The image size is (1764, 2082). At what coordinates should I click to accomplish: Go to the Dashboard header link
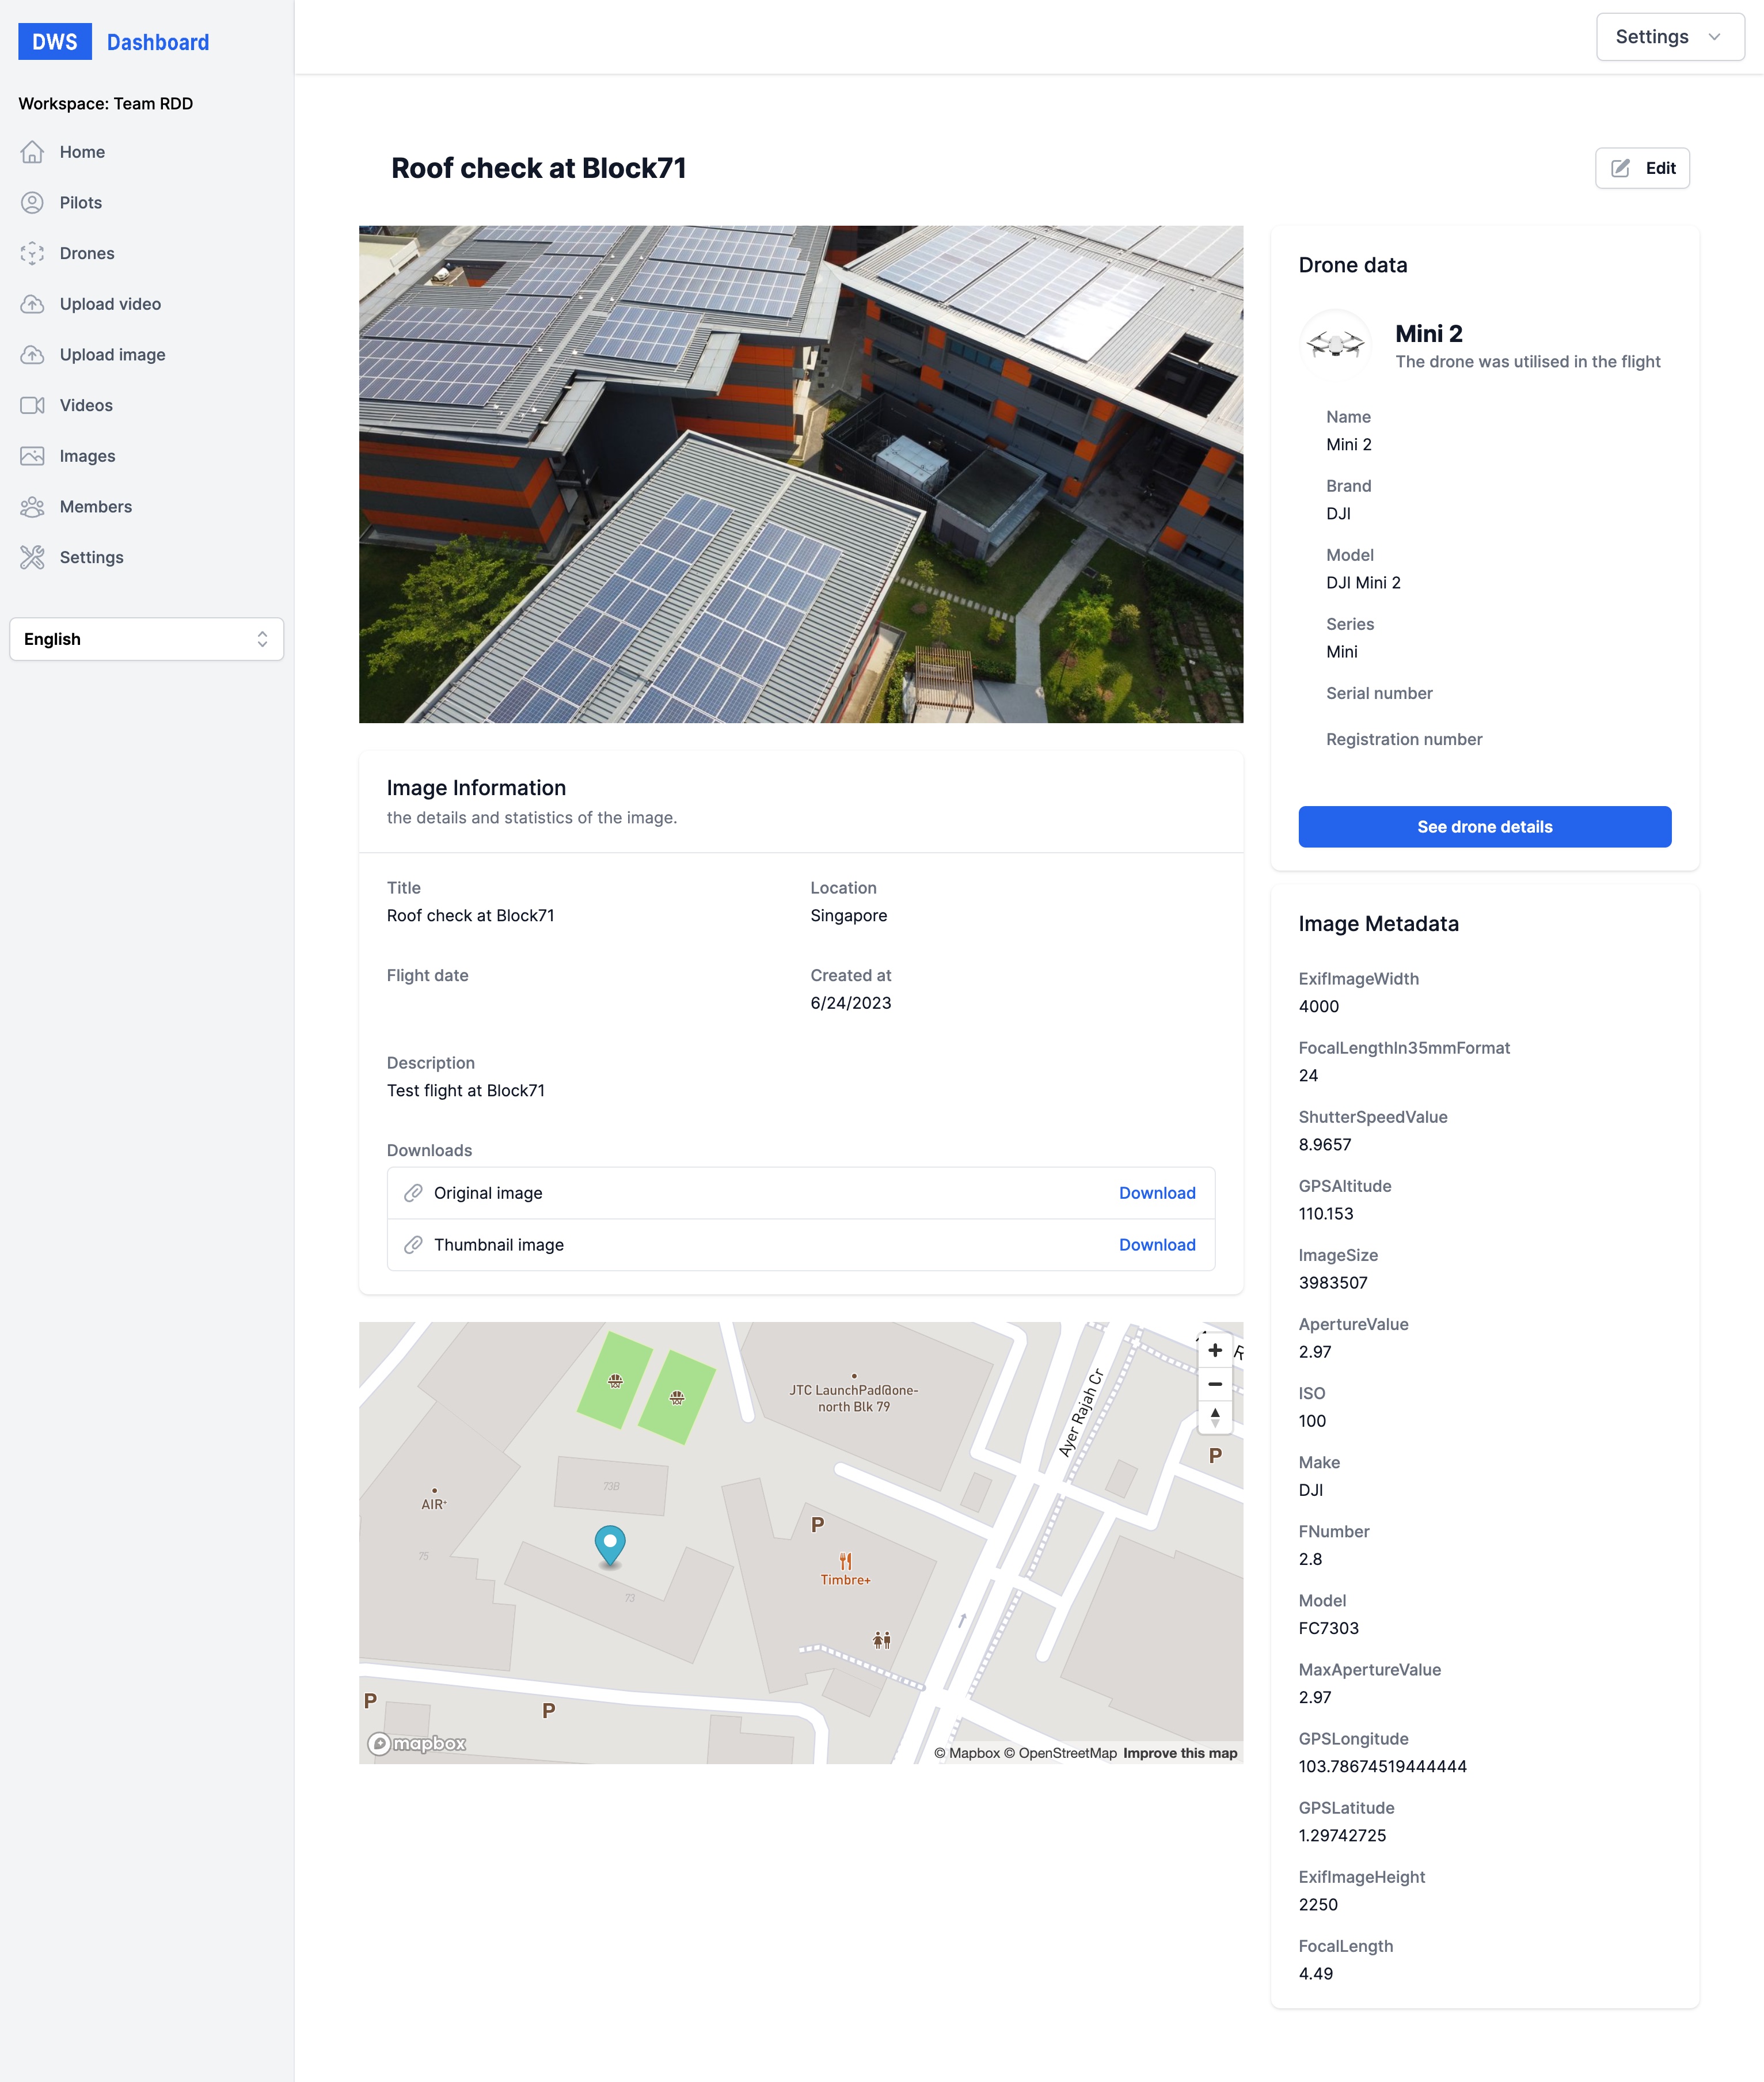[x=158, y=42]
